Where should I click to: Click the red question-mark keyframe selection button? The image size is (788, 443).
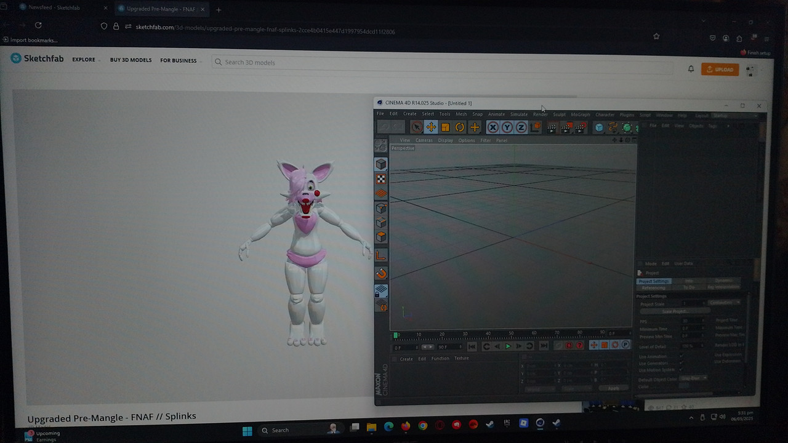click(579, 346)
